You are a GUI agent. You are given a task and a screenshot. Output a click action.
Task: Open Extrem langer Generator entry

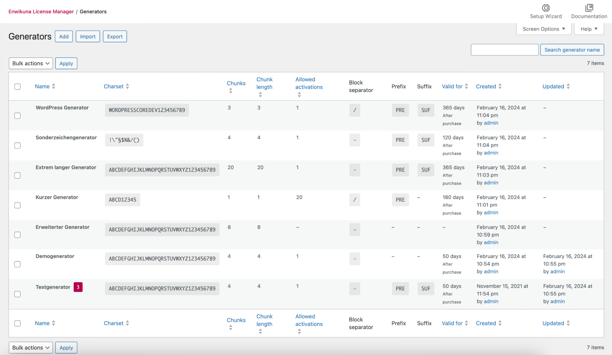click(66, 167)
